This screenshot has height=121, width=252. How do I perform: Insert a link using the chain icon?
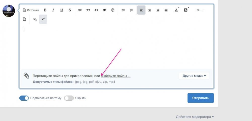pyautogui.click(x=80, y=10)
